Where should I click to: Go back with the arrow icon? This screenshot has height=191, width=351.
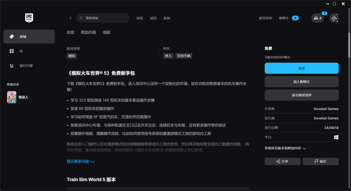71,18
